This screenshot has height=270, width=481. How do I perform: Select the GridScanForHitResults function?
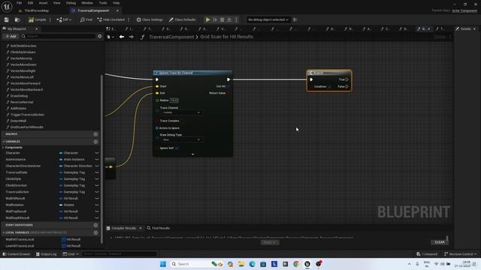point(27,127)
